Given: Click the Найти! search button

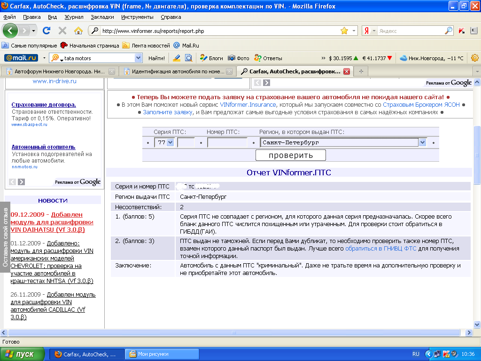Looking at the screenshot, I should [x=156, y=58].
